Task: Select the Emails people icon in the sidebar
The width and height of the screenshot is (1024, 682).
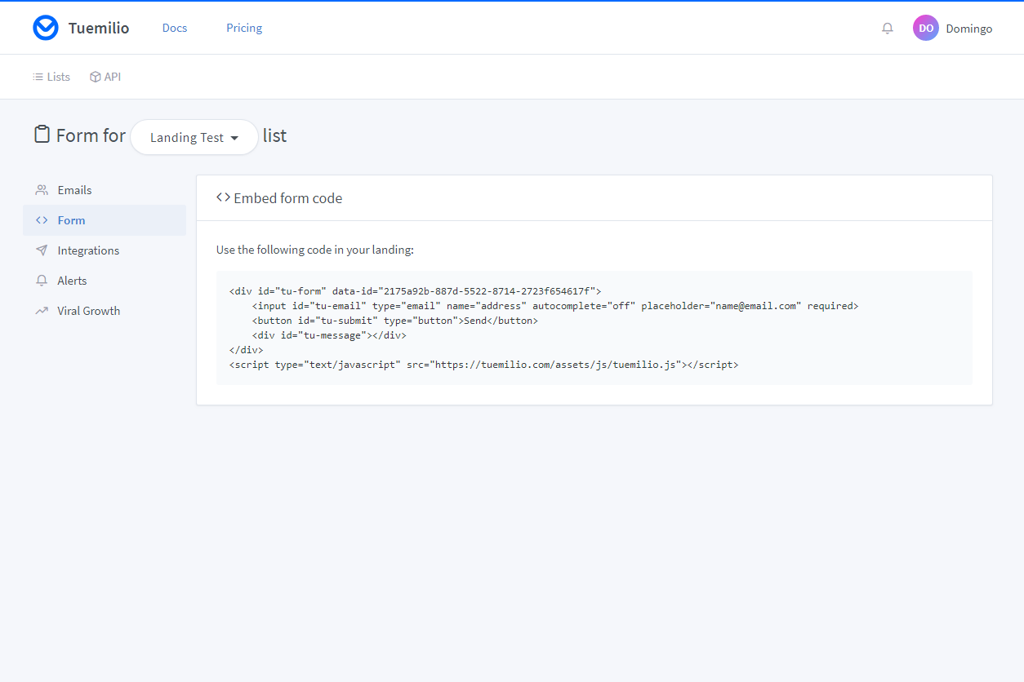Action: click(x=42, y=189)
